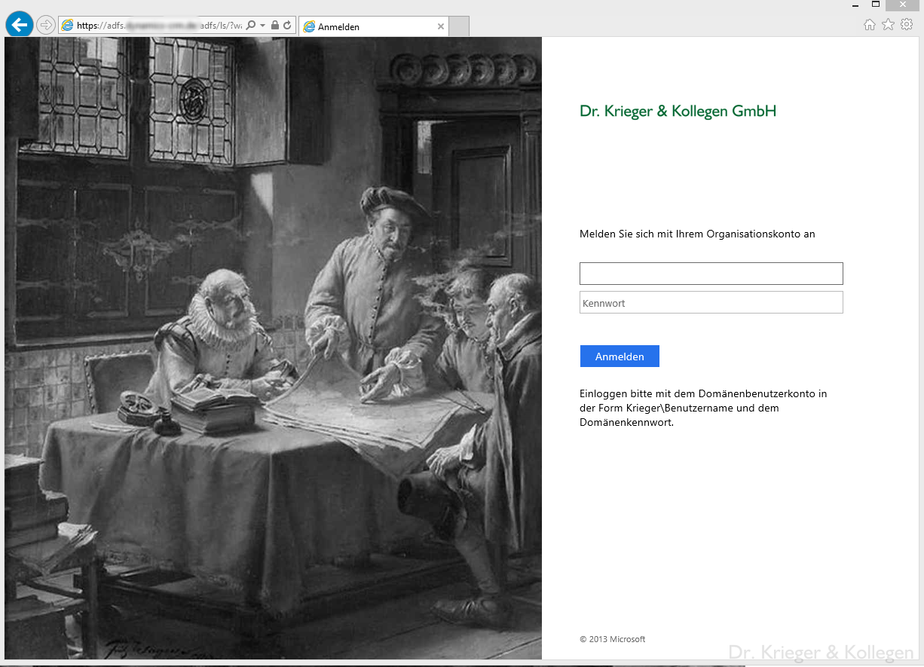Click the Internet Explorer page icon in address bar

pos(68,26)
